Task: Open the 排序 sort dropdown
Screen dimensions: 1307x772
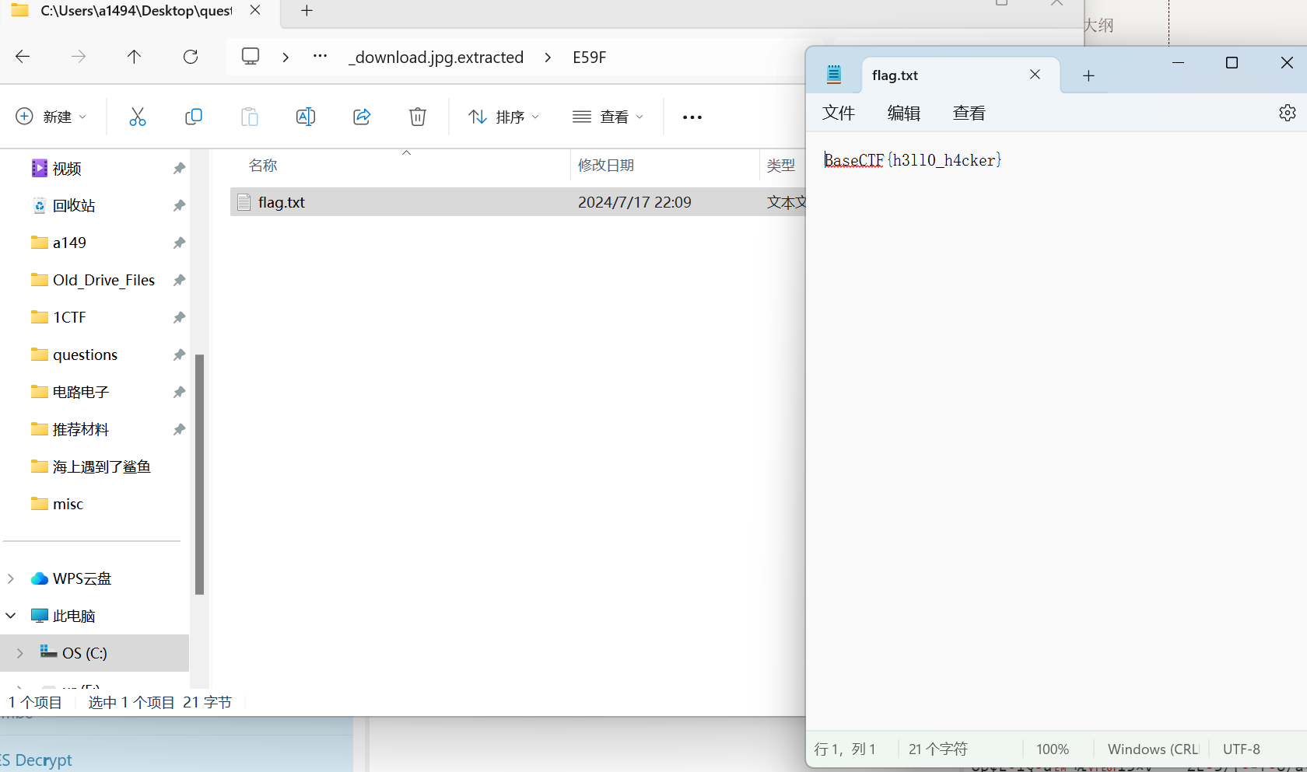Action: click(x=504, y=117)
